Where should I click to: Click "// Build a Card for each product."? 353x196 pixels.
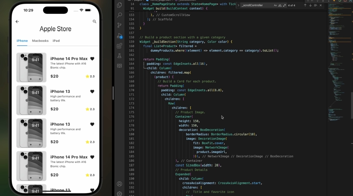[187, 81]
